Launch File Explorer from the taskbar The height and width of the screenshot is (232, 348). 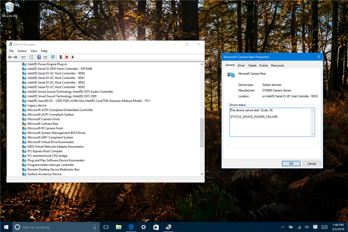click(119, 227)
